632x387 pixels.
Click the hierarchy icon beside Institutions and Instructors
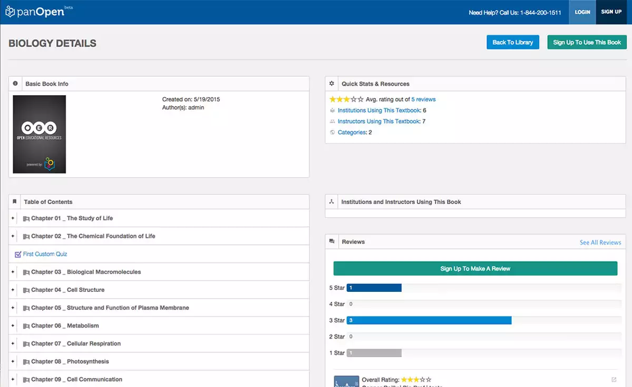[x=332, y=202]
